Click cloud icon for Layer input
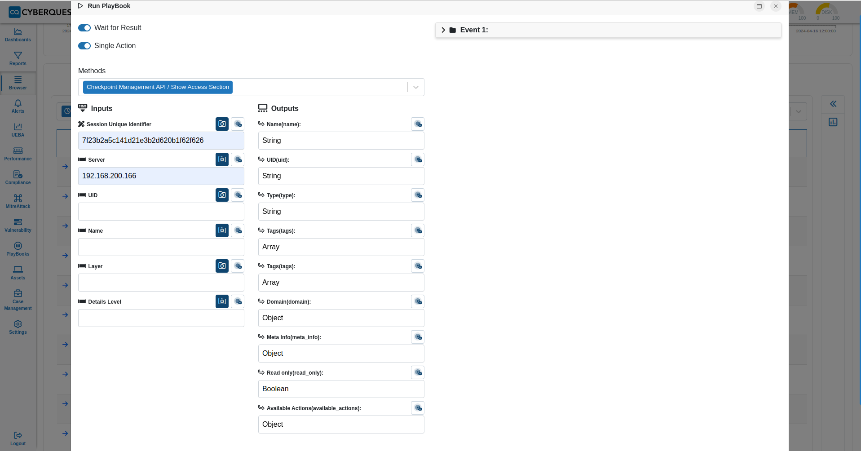 (238, 266)
